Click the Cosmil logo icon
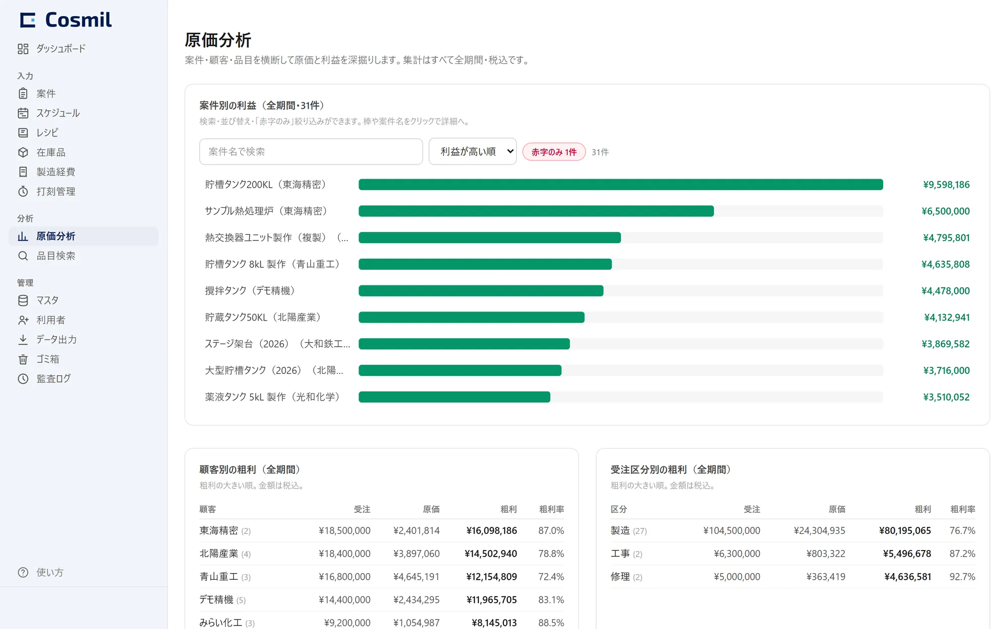Screen dimensions: 1007x629 coord(28,20)
